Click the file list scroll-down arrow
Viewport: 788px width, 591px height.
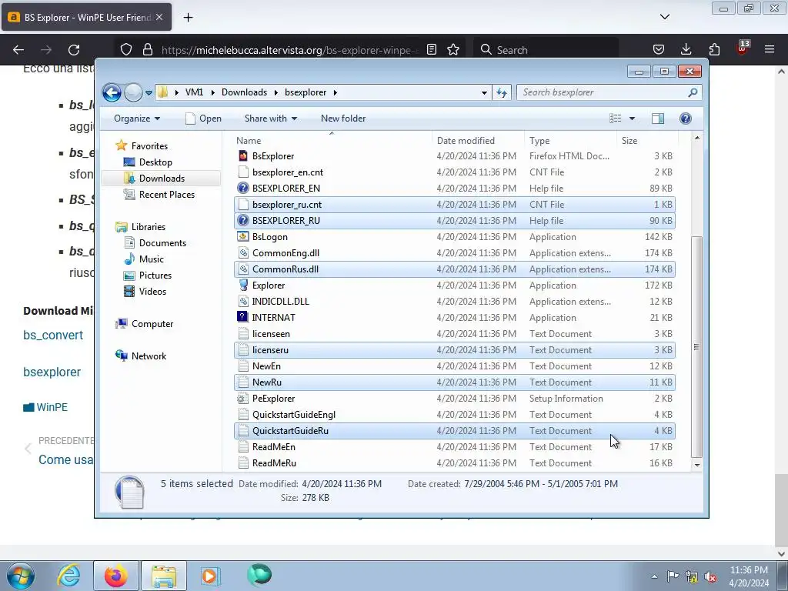[x=697, y=465]
